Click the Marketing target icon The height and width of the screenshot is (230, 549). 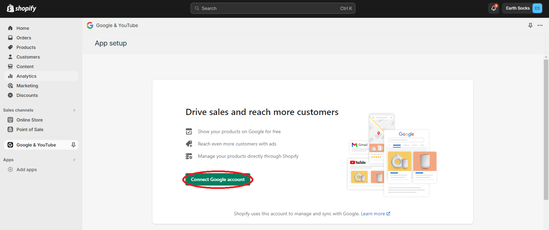[10, 86]
